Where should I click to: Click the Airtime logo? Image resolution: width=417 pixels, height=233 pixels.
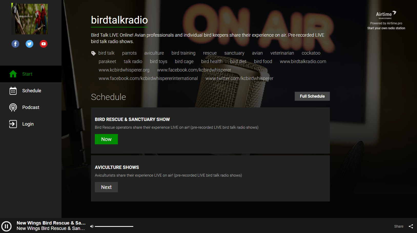[386, 15]
